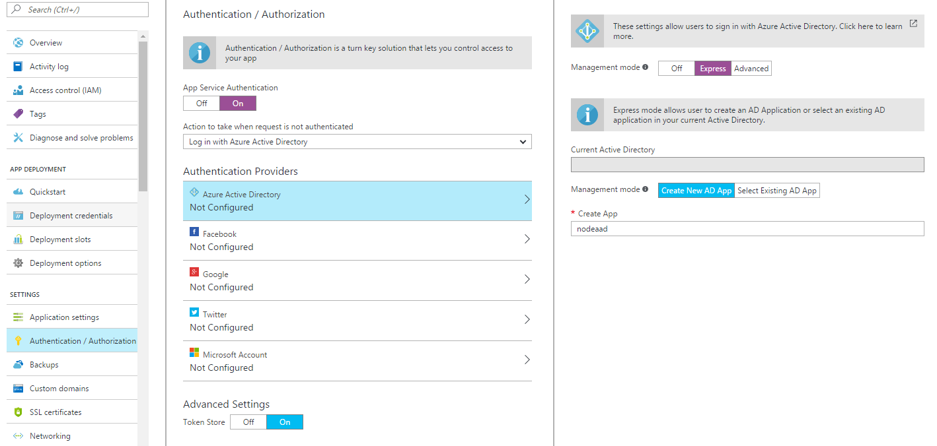Viewport: 937px width, 446px height.
Task: Click in the Create App name field
Action: coord(747,228)
